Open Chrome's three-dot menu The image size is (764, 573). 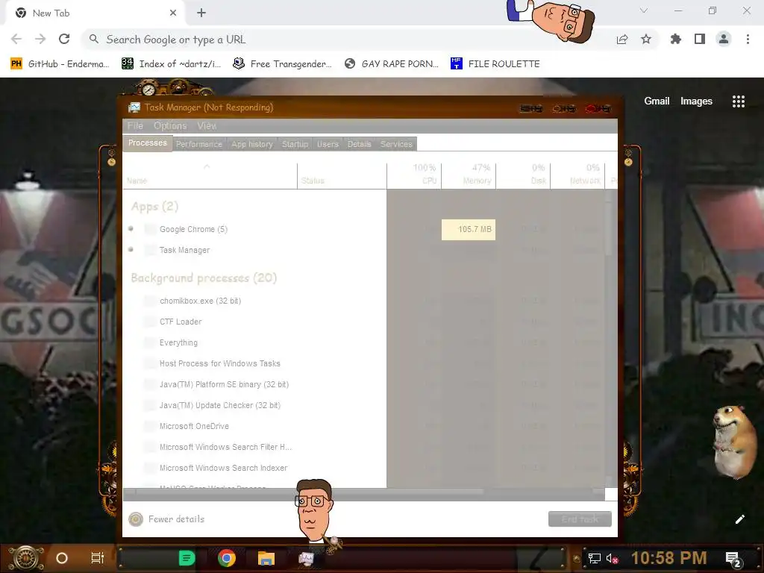click(x=748, y=39)
